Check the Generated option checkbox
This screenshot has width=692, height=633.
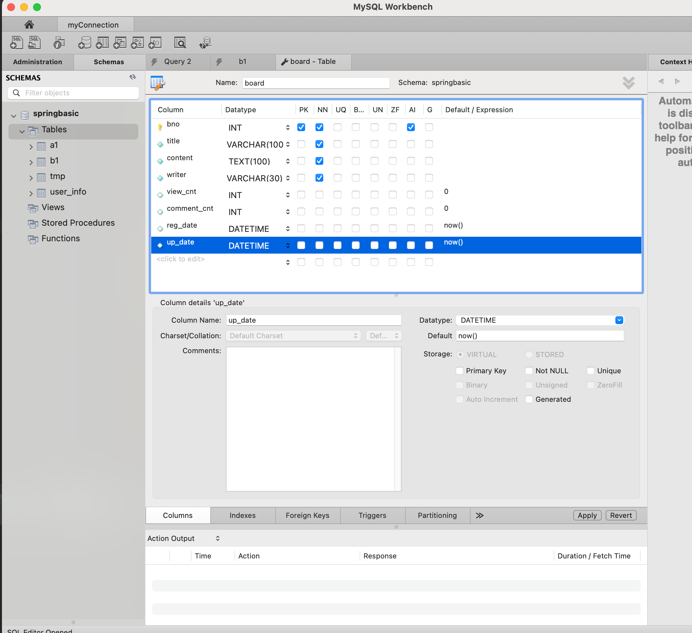coord(529,399)
